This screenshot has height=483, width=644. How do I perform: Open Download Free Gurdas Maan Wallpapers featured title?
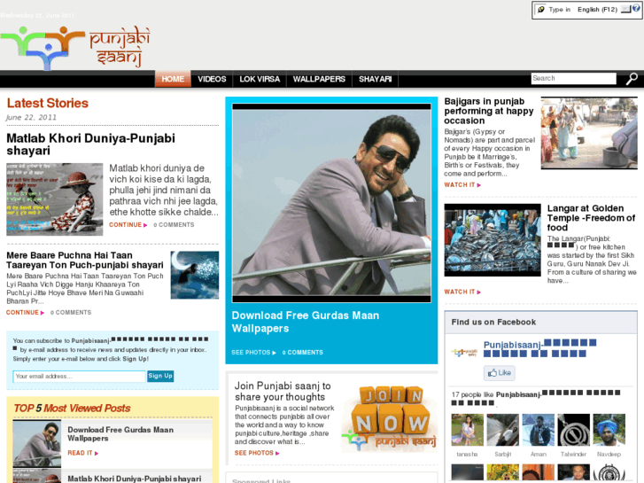coord(306,322)
